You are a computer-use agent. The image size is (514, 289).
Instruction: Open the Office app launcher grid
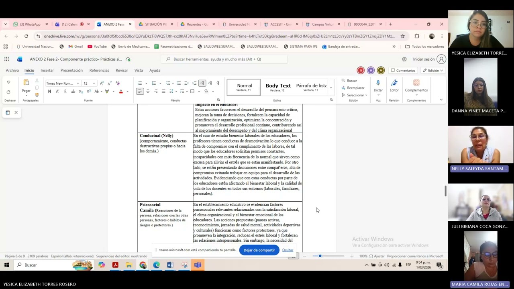click(x=6, y=59)
